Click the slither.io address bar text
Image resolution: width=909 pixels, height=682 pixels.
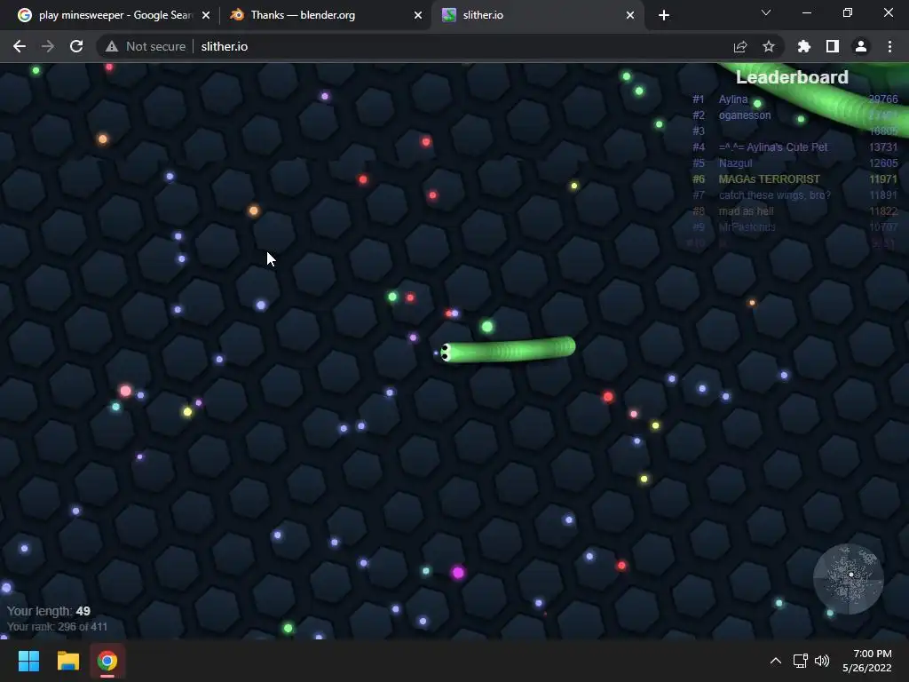(225, 46)
